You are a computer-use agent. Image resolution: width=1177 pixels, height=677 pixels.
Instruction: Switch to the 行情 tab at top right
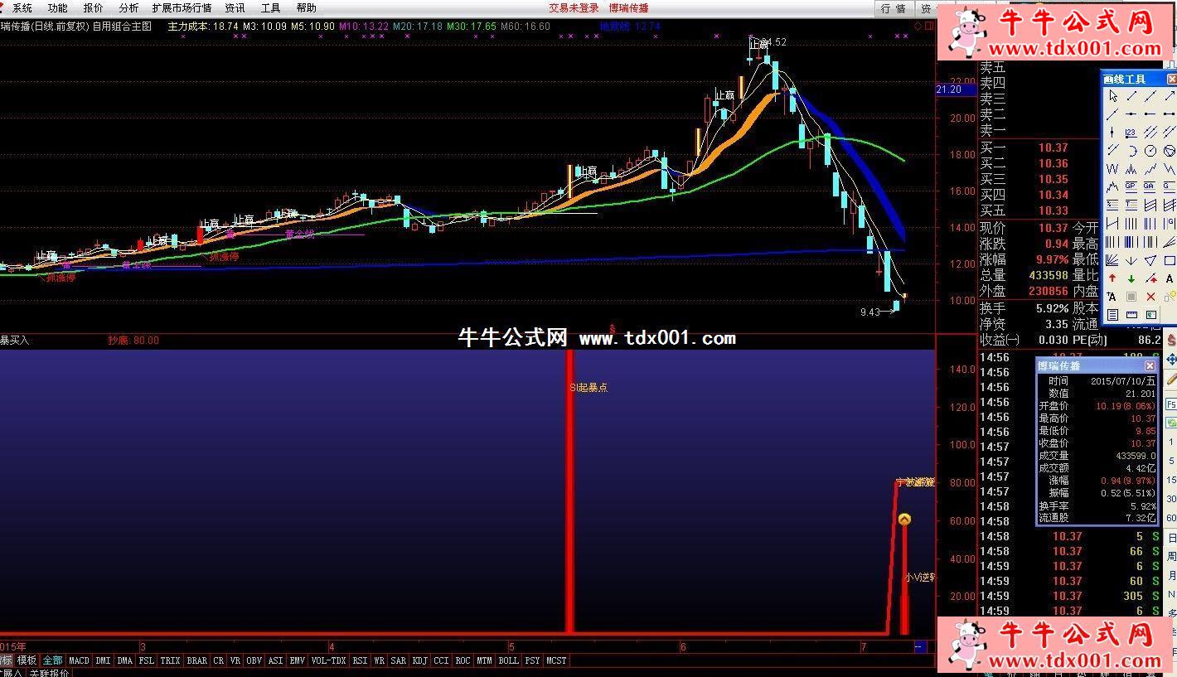point(894,8)
